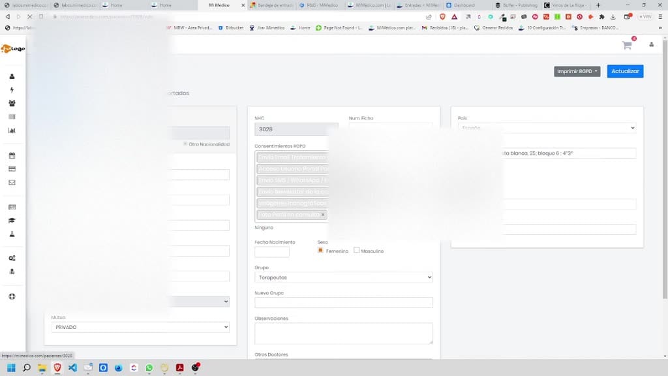This screenshot has height=376, width=668.
Task: Stop page loading with X button
Action: click(x=29, y=16)
